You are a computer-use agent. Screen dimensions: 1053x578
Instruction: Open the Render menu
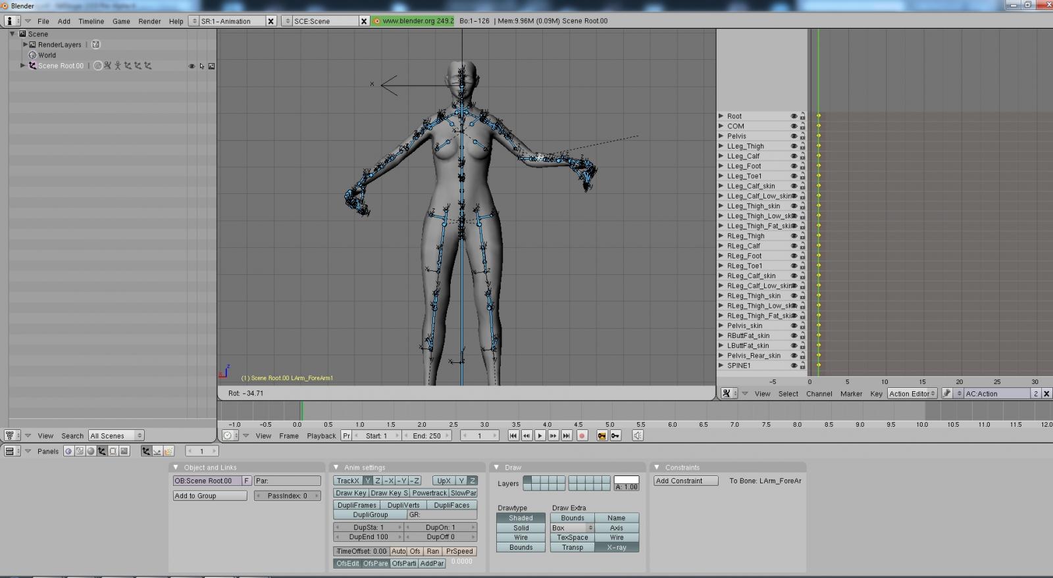[149, 21]
